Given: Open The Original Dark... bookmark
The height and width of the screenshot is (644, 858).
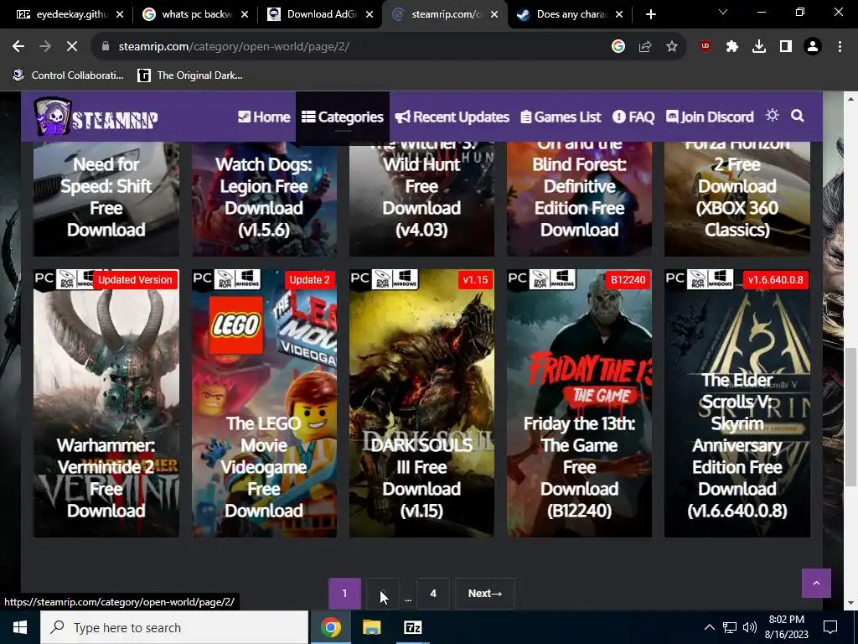Looking at the screenshot, I should (190, 75).
